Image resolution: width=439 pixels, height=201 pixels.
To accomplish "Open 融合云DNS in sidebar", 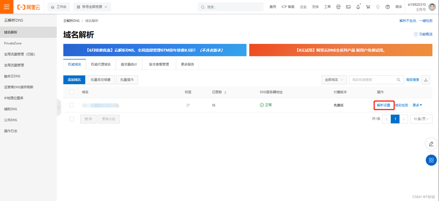I will (x=28, y=76).
